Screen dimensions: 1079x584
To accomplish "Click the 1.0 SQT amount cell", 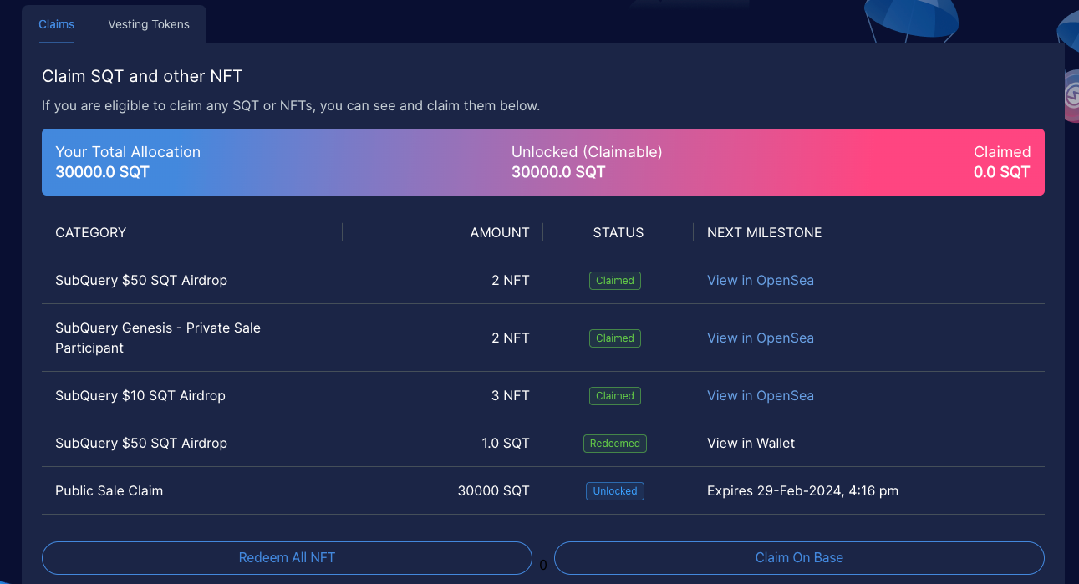I will [506, 443].
